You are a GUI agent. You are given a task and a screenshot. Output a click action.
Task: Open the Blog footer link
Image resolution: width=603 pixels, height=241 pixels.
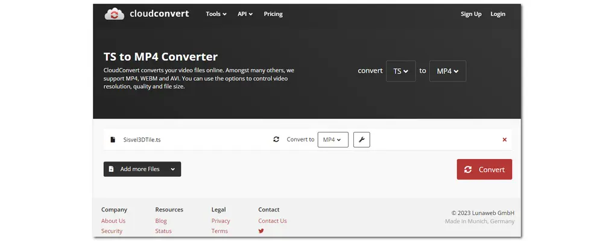[x=161, y=221]
